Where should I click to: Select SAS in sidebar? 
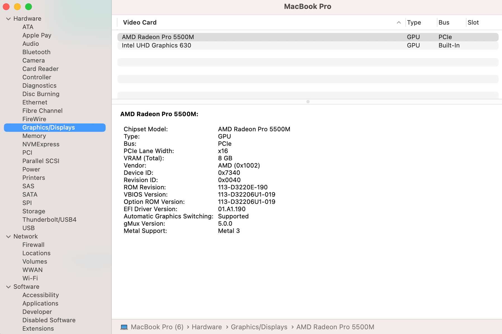28,186
